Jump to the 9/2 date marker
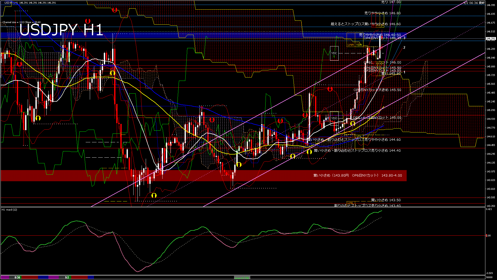 67,277
